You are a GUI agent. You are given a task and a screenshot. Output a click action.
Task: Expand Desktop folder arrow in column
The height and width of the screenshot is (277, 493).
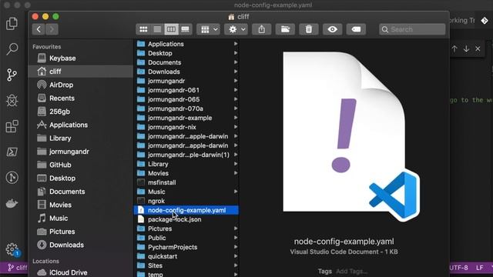(x=236, y=53)
